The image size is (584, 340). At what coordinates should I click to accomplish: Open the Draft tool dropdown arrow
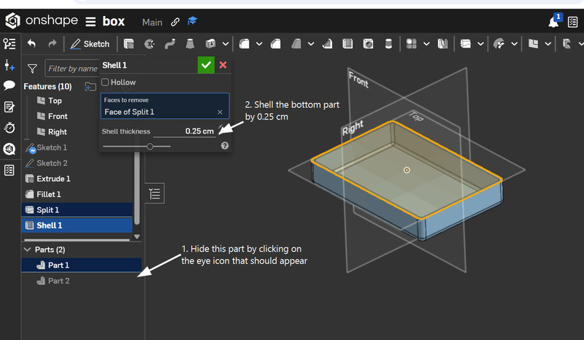(x=311, y=44)
